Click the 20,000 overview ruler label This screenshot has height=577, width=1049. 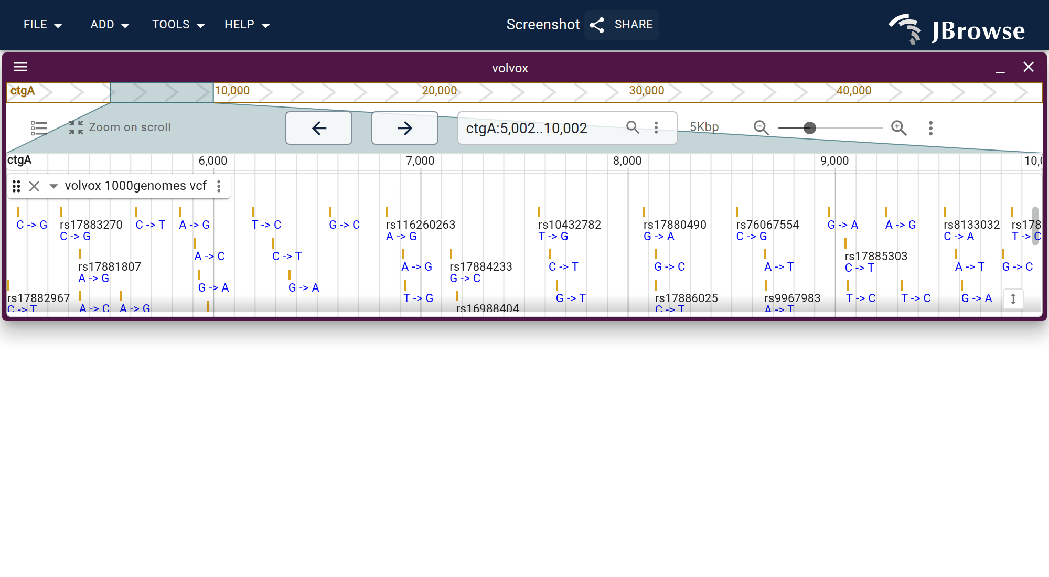440,90
